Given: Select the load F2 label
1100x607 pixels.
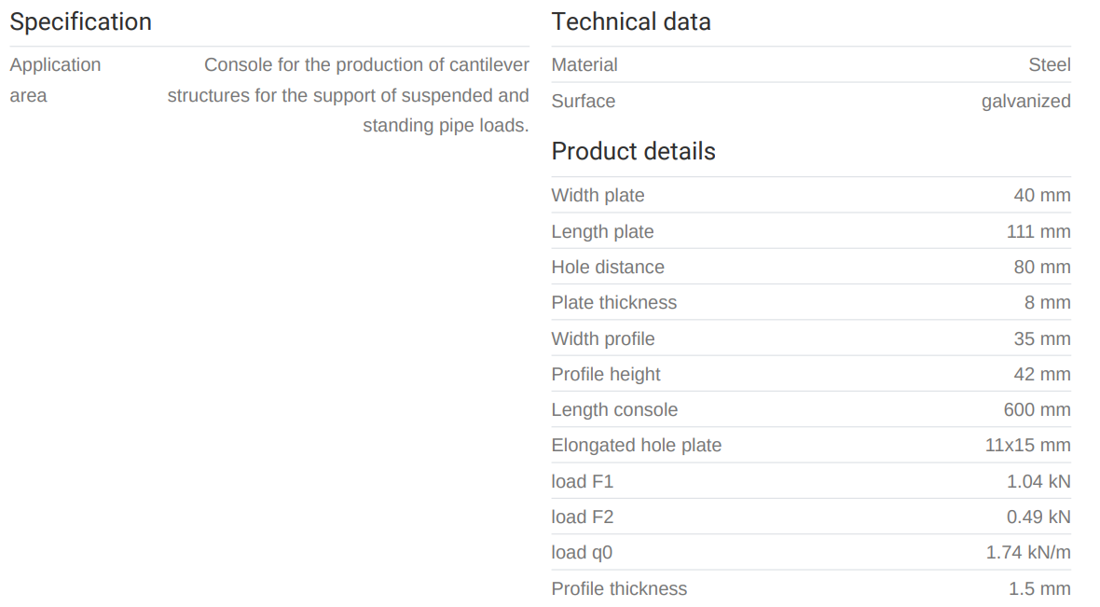Looking at the screenshot, I should pos(583,517).
